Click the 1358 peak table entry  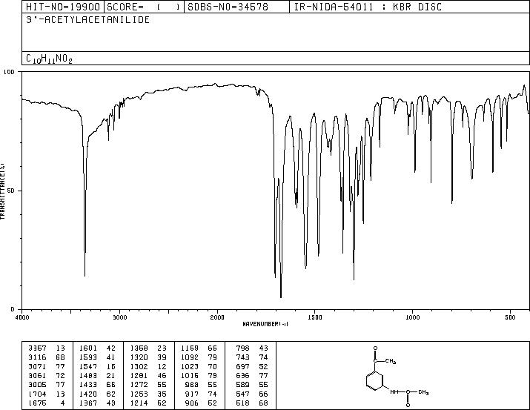(148, 348)
